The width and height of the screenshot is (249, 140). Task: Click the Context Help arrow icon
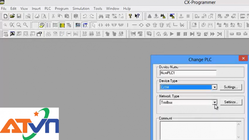pyautogui.click(x=137, y=16)
